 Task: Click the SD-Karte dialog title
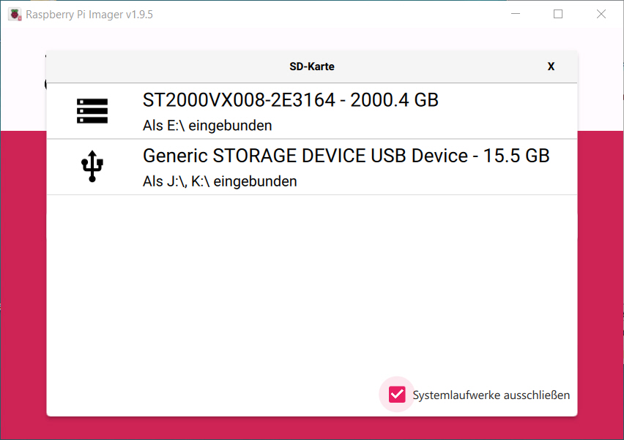pyautogui.click(x=311, y=67)
